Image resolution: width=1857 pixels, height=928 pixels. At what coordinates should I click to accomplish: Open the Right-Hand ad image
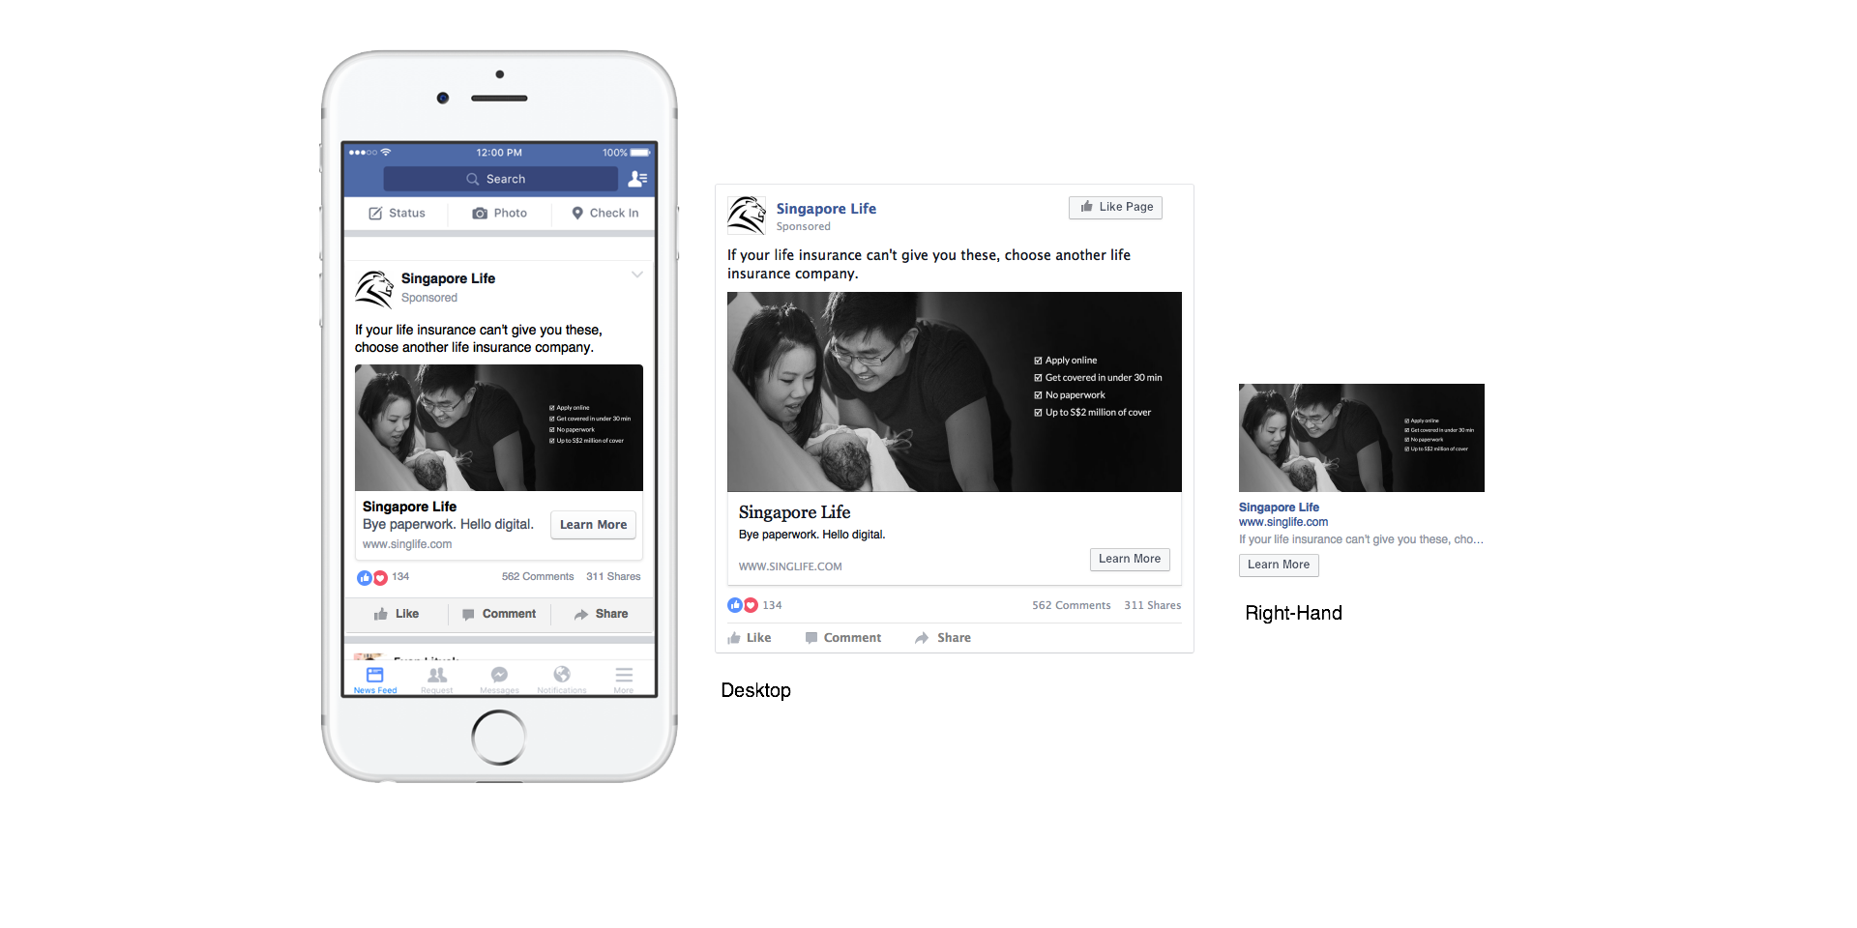(x=1362, y=438)
